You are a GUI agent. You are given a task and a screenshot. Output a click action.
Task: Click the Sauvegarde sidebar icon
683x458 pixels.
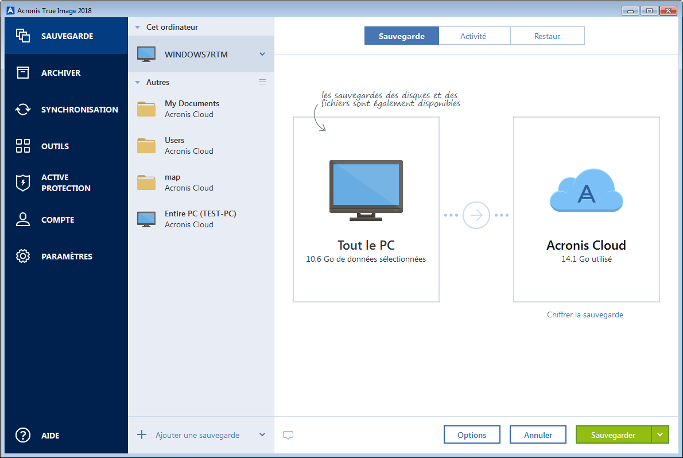click(x=22, y=36)
